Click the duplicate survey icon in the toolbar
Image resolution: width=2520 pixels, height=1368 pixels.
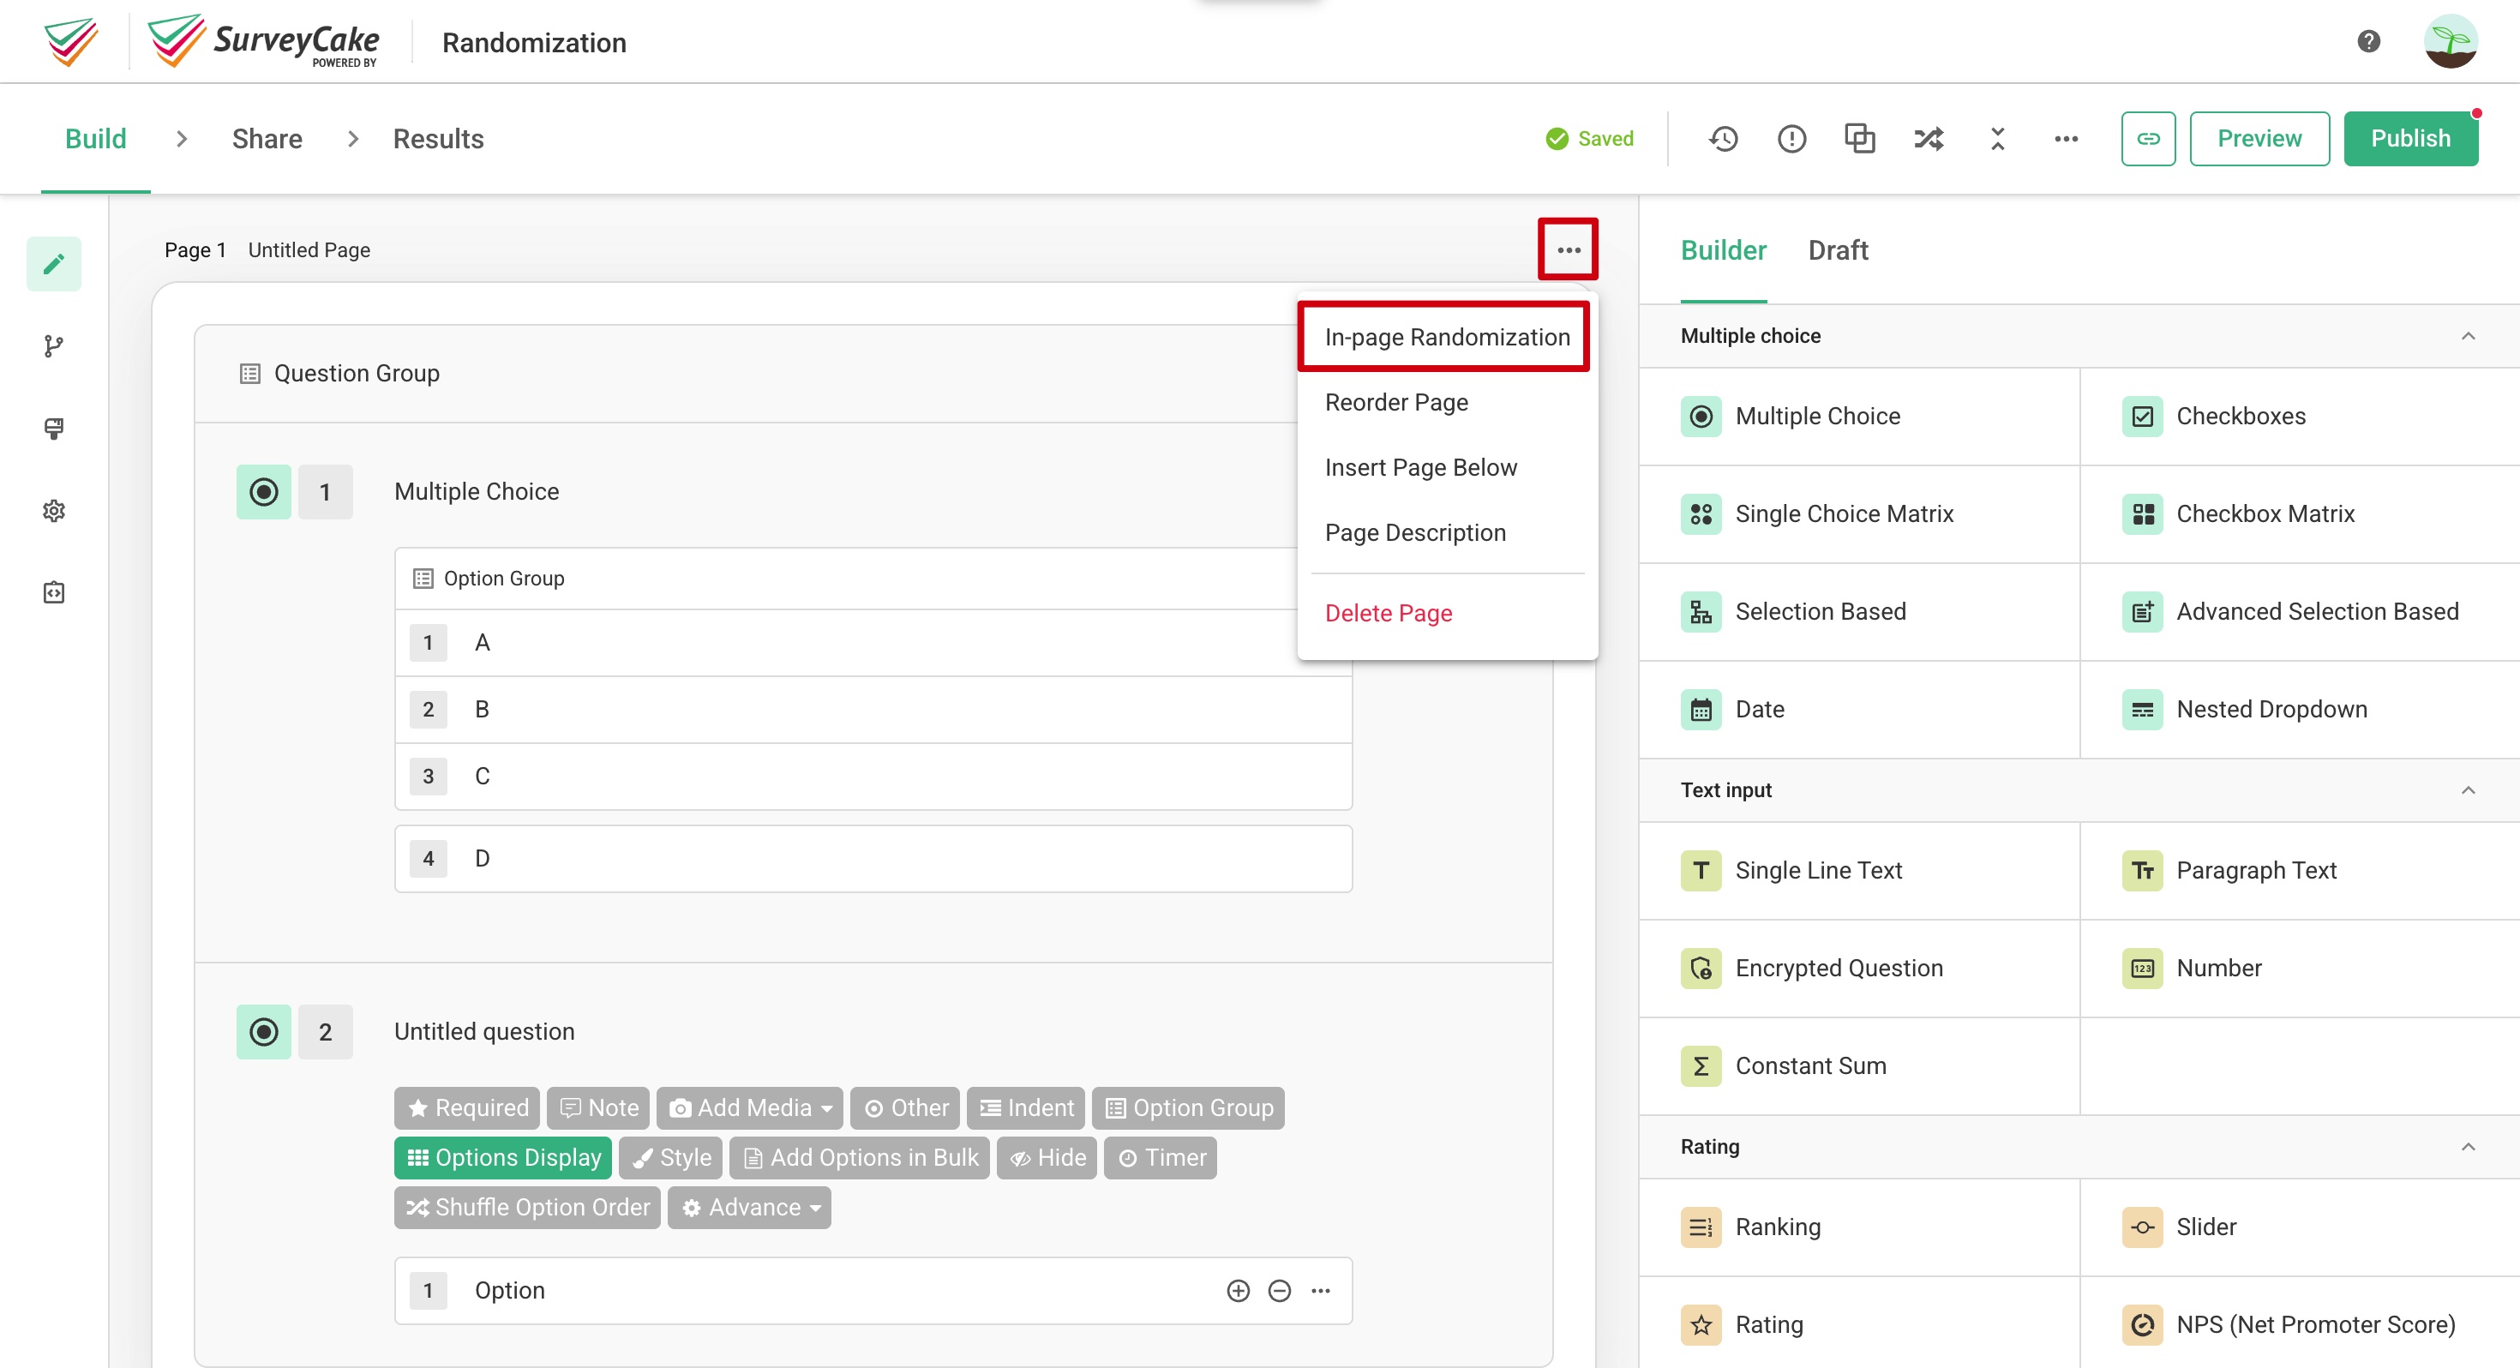[x=1860, y=138]
